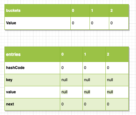Select the buckets table header cell
136x115 pixels.
click(38, 11)
